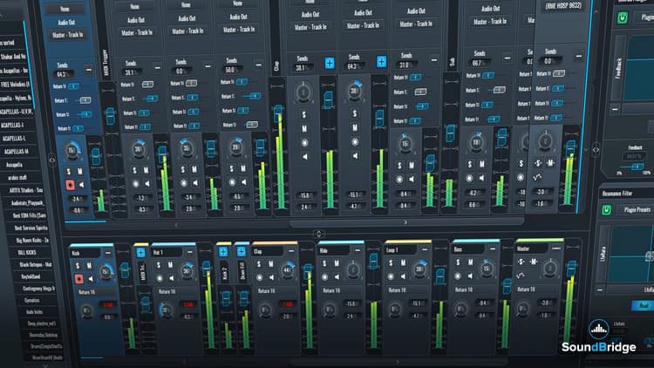Click the center handle between the mixer sections
The image size is (654, 368).
coord(318,234)
